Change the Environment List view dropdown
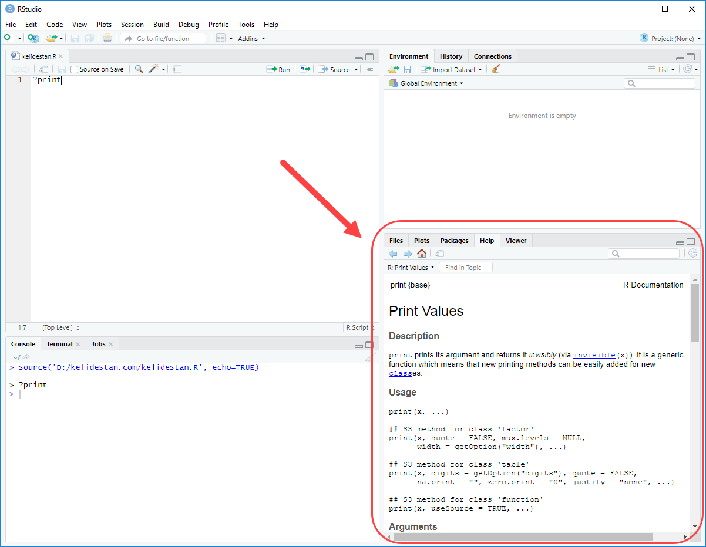This screenshot has width=706, height=547. coord(662,69)
